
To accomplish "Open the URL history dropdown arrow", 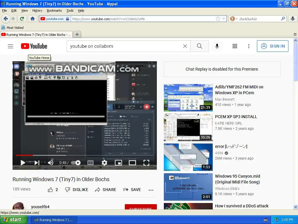I will point(224,19).
